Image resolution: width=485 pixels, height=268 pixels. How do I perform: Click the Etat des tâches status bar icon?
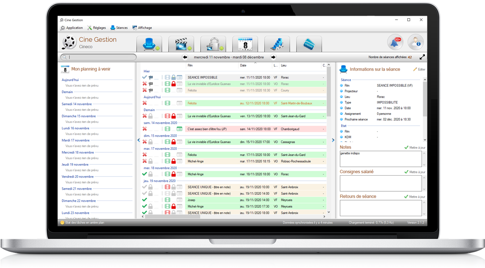[x=62, y=223]
